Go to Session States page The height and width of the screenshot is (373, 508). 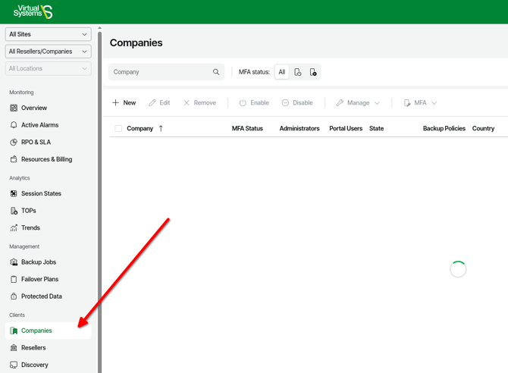(x=41, y=194)
